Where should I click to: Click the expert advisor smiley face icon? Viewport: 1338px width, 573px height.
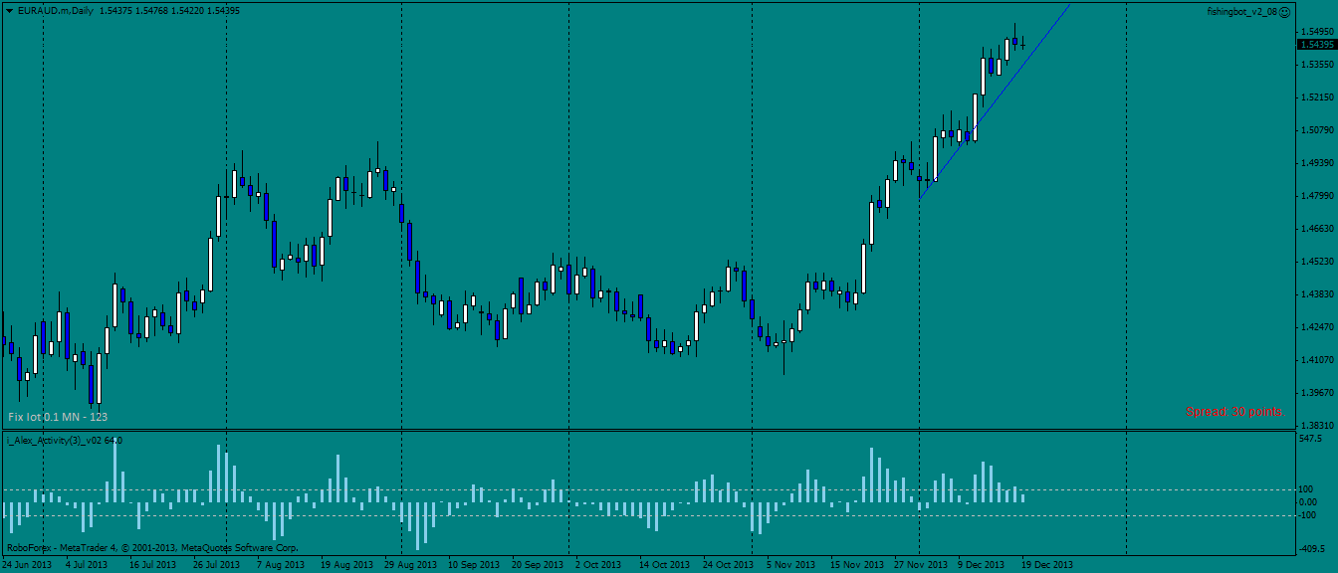[1284, 11]
